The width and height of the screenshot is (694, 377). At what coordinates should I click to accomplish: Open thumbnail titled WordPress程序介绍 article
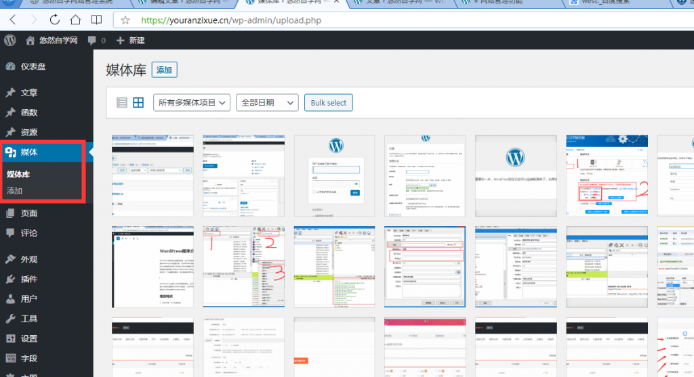[x=152, y=267]
